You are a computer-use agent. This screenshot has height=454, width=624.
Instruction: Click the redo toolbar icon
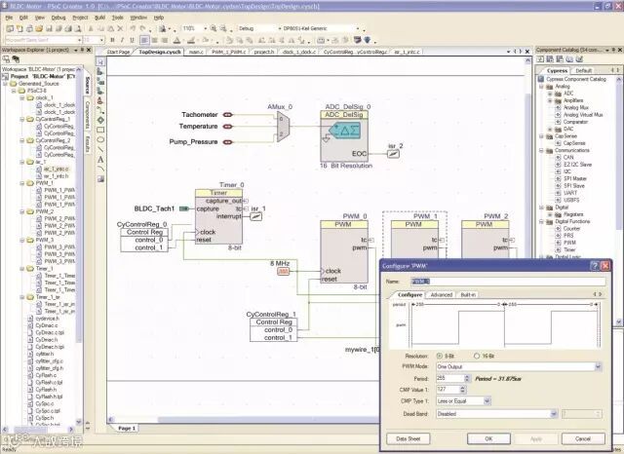(142, 28)
